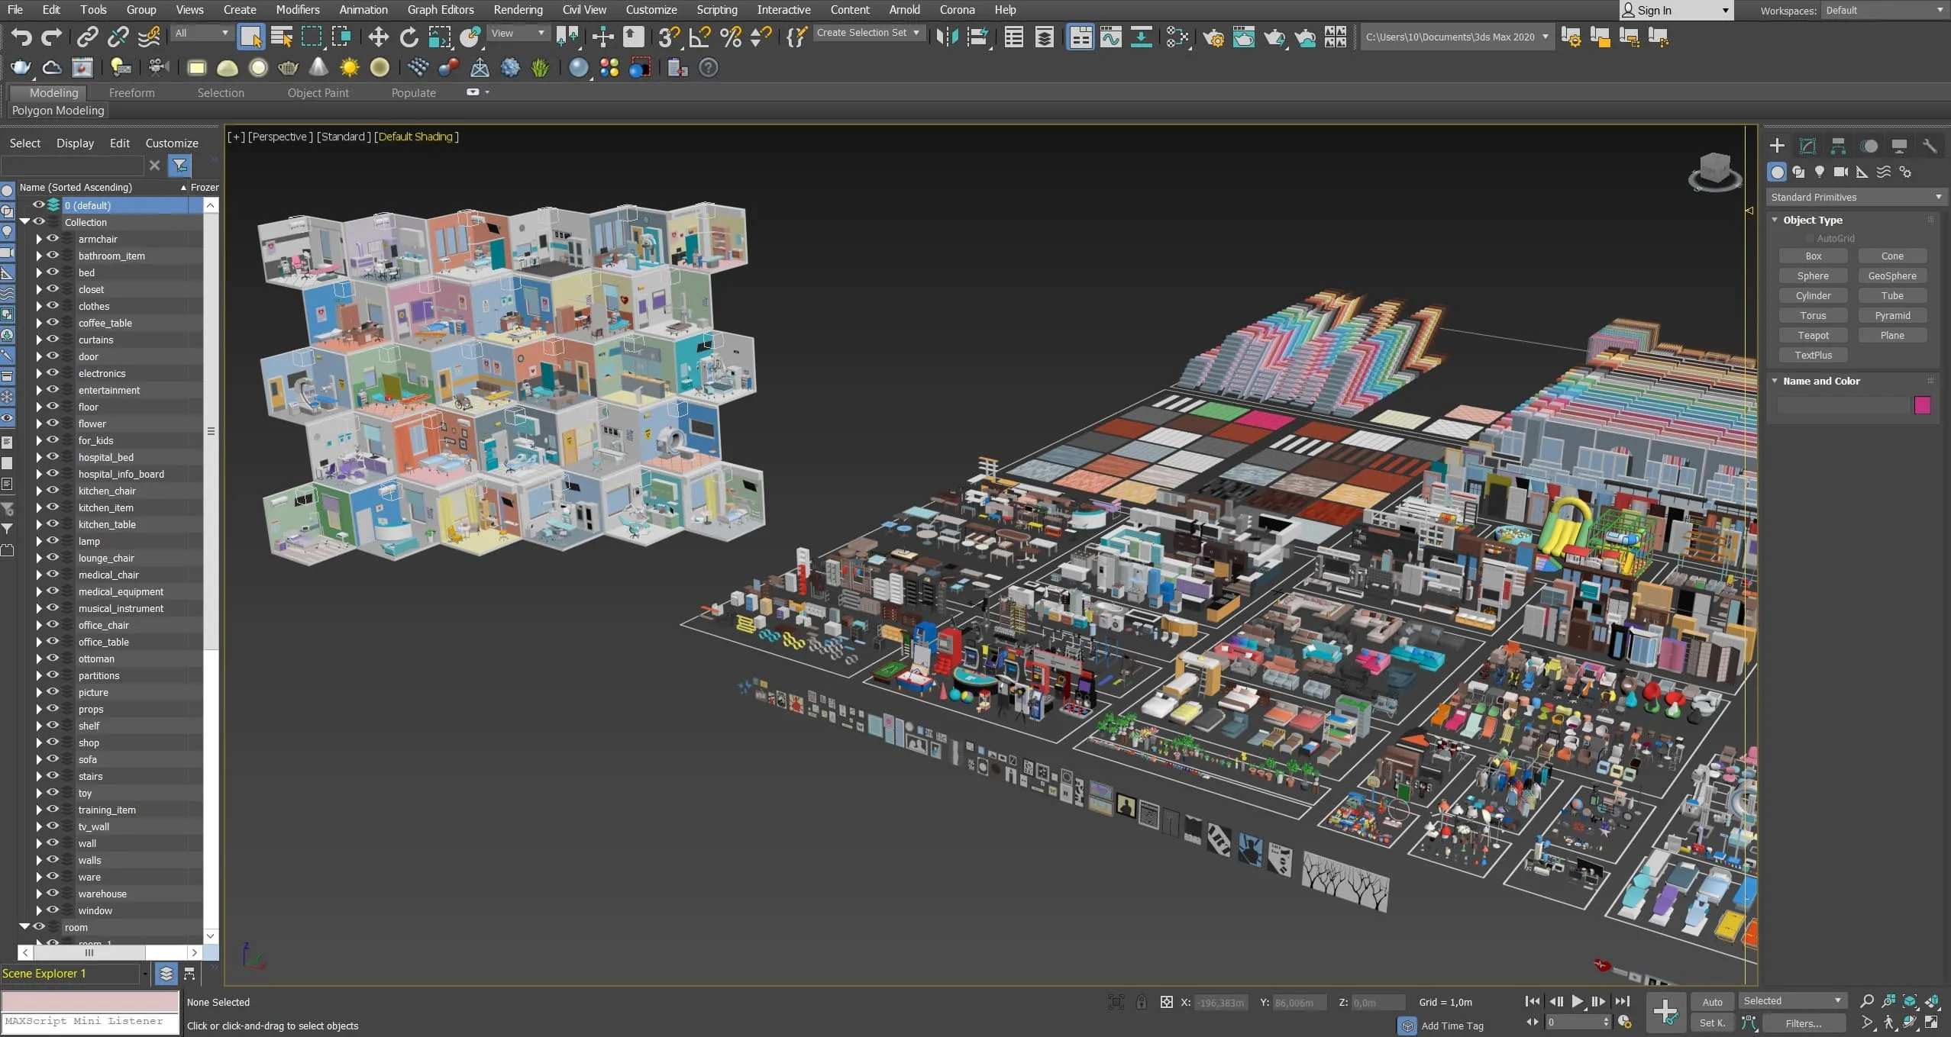Click the MAXScript Mini Listener field
This screenshot has height=1037, width=1951.
tap(90, 1021)
